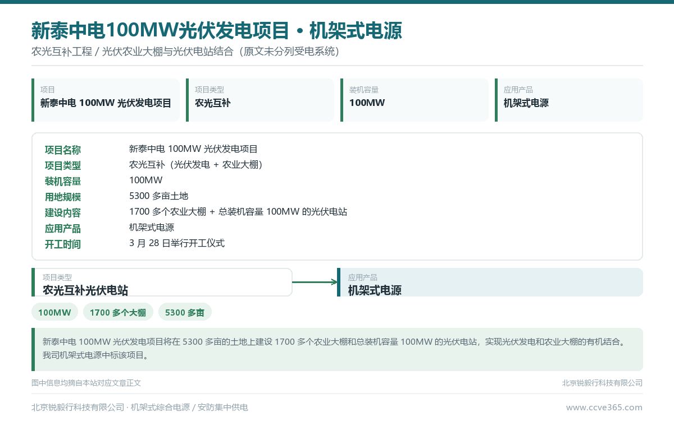674x426 pixels.
Task: Select the 建设内容 row label
Action: tap(63, 212)
